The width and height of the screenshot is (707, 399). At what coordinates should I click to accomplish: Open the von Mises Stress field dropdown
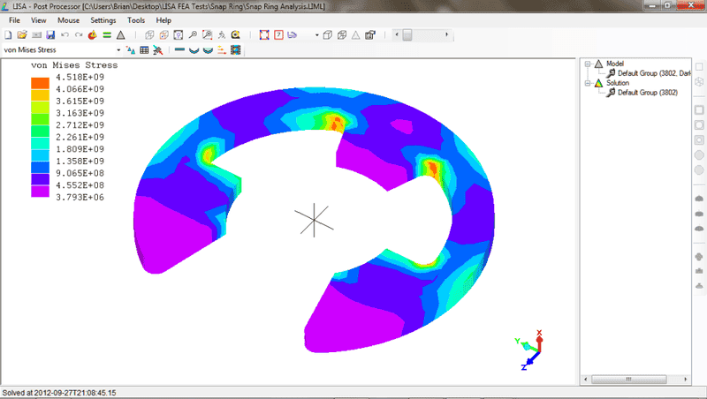(x=118, y=50)
